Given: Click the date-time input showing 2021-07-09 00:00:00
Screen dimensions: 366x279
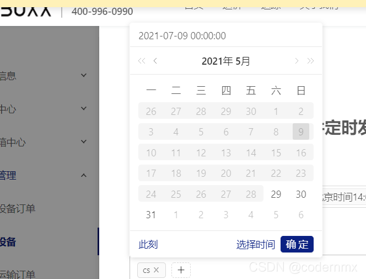Looking at the screenshot, I should click(226, 36).
